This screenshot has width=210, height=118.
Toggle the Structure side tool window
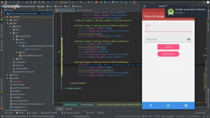click(1, 30)
